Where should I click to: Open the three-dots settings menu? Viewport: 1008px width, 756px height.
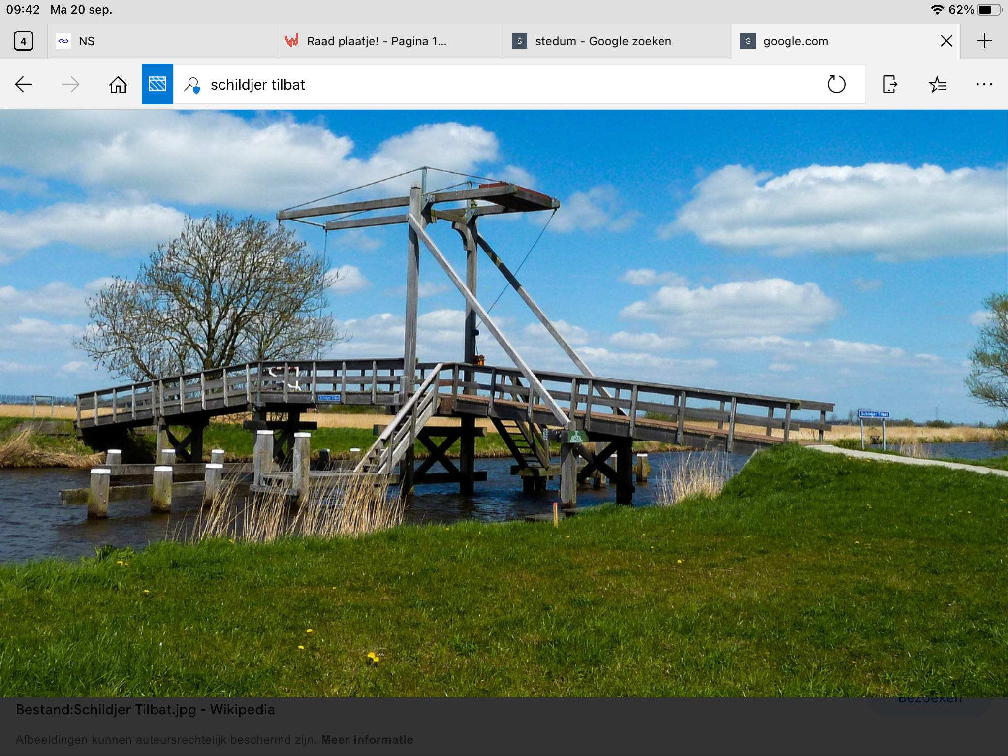[984, 85]
